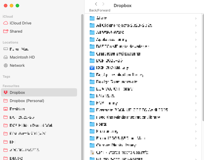Zoom the window with the green button
This screenshot has width=204, height=160.
pyautogui.click(x=17, y=6)
